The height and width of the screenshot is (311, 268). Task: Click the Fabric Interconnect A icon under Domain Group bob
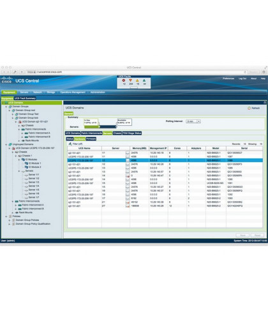(26, 133)
